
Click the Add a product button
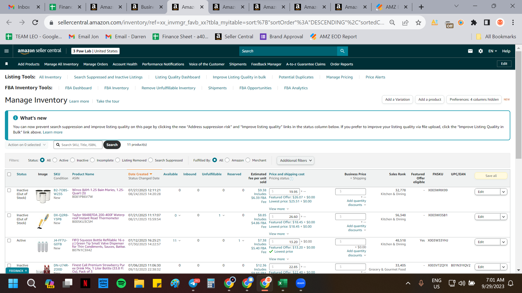tap(430, 100)
